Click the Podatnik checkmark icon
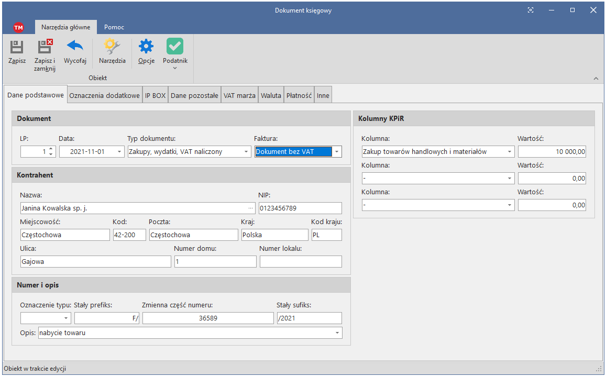The width and height of the screenshot is (606, 377). [x=175, y=47]
